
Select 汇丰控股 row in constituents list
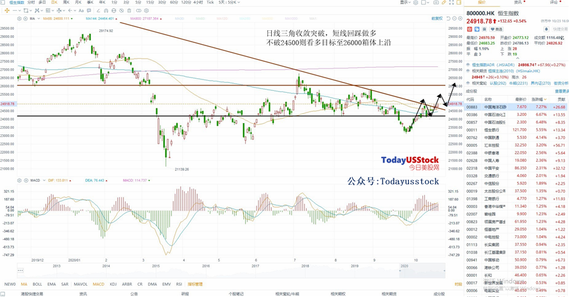[517, 146]
